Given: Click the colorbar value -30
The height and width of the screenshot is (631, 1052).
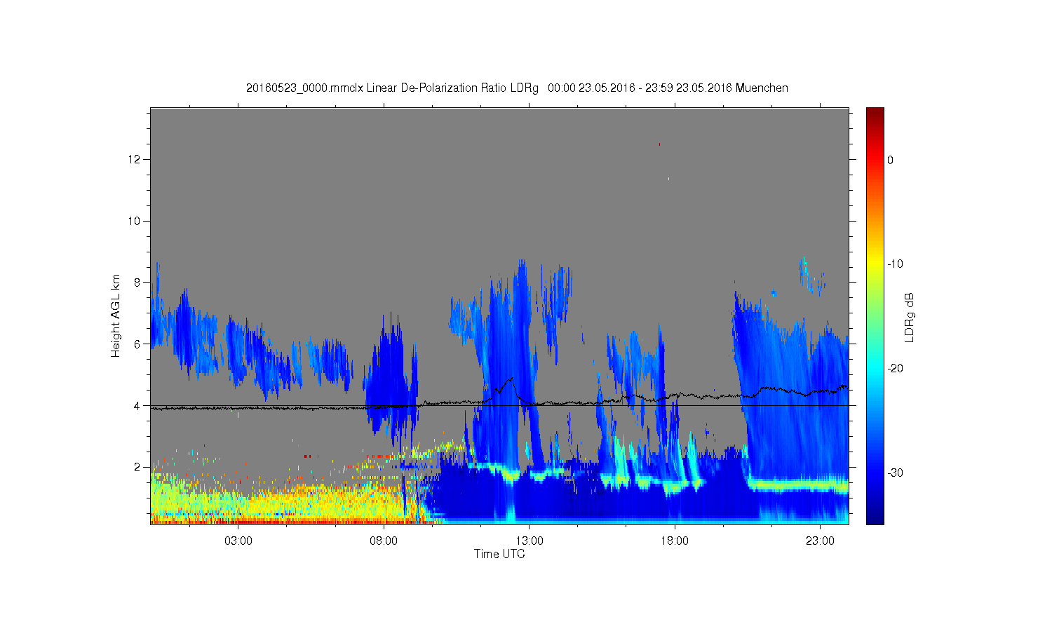Looking at the screenshot, I should tap(895, 473).
